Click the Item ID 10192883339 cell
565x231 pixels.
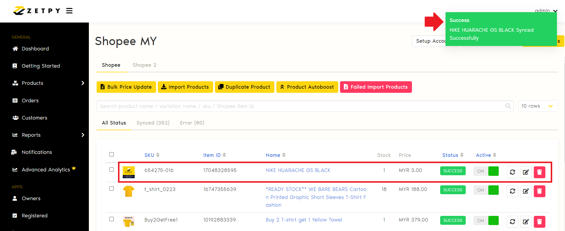[x=220, y=220]
